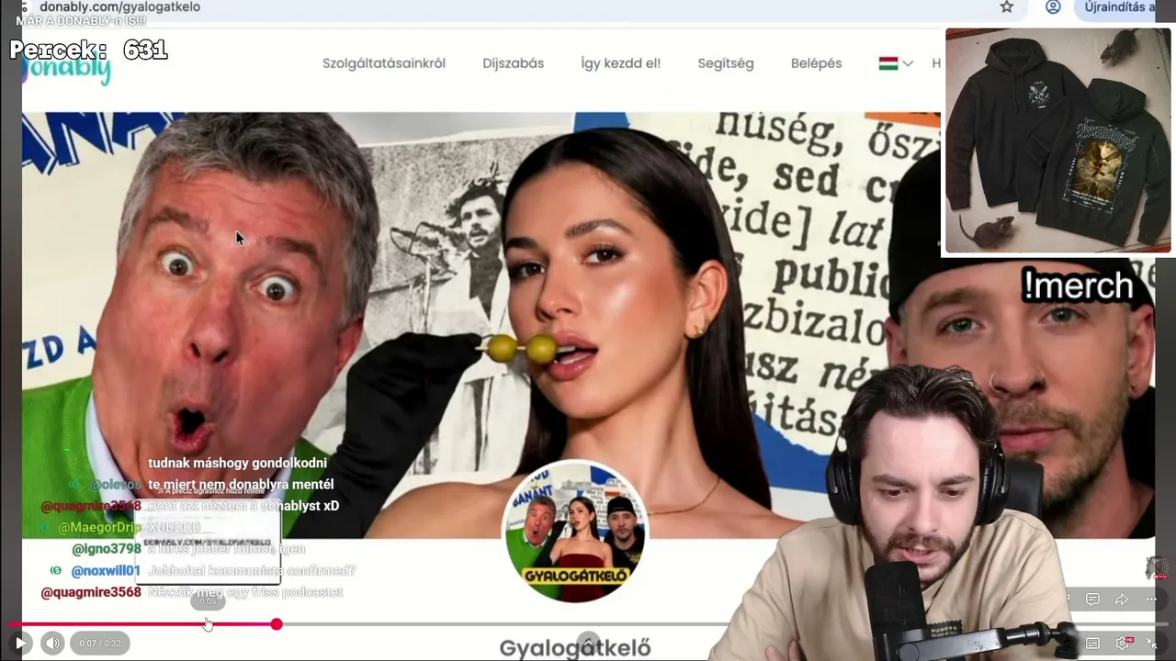Click the Újraindítás browser restart button
The width and height of the screenshot is (1176, 661).
point(1120,7)
